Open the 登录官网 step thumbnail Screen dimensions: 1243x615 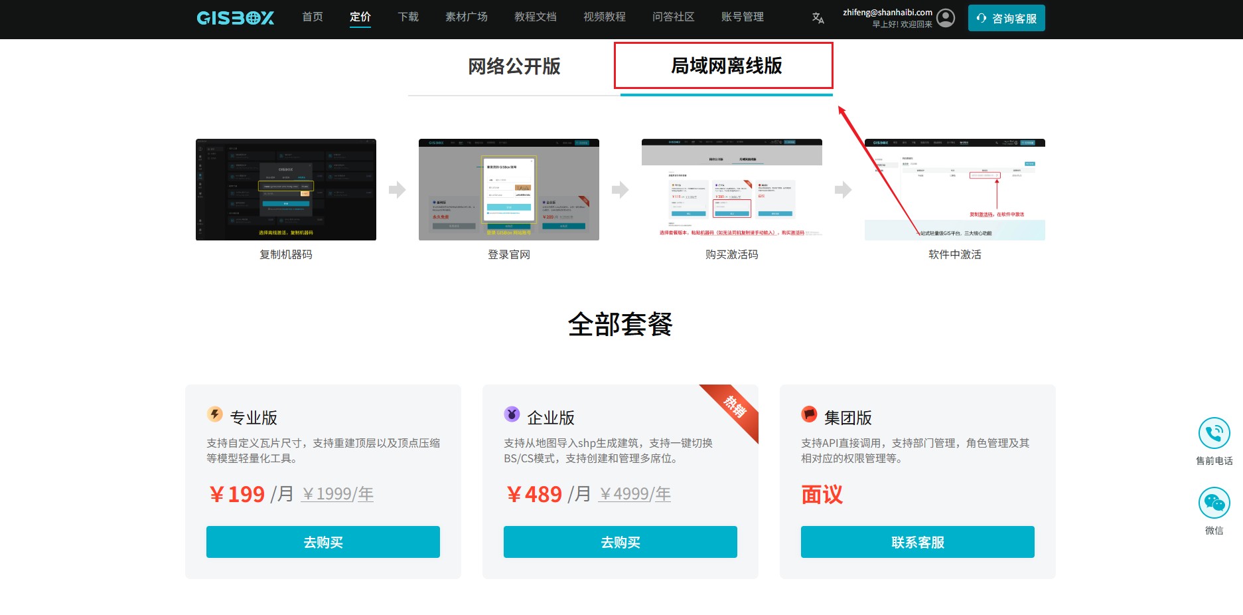[x=509, y=189]
